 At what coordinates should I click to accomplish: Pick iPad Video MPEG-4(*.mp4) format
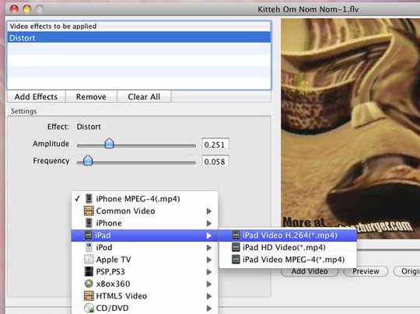point(288,260)
